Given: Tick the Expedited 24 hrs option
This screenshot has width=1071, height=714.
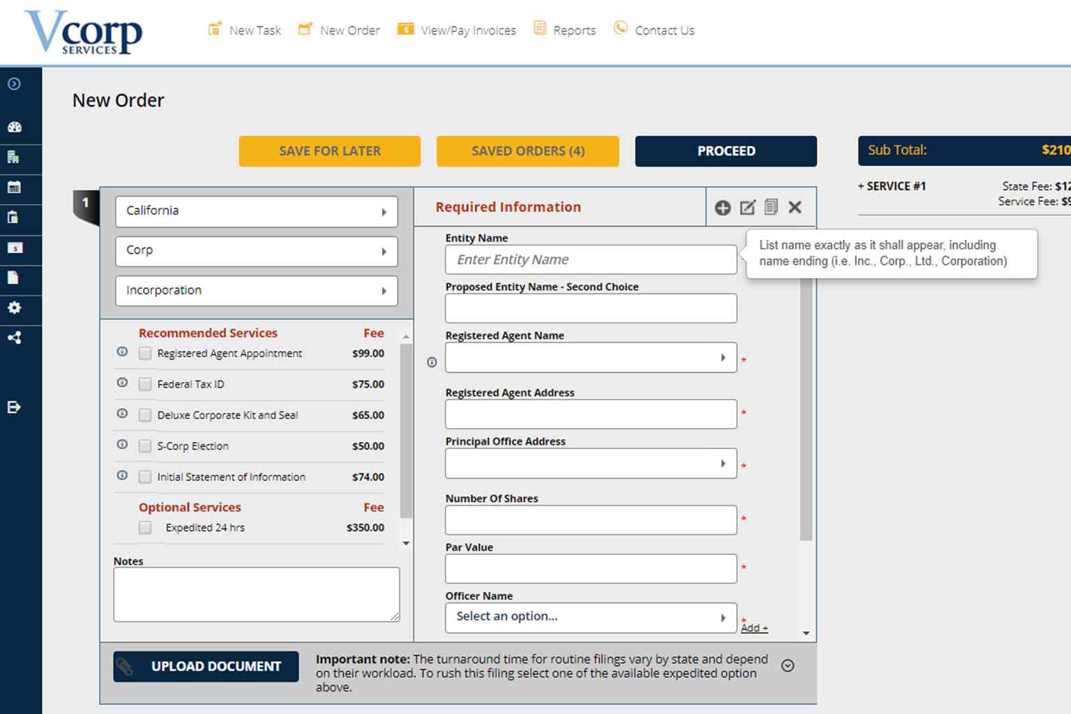Looking at the screenshot, I should click(145, 528).
